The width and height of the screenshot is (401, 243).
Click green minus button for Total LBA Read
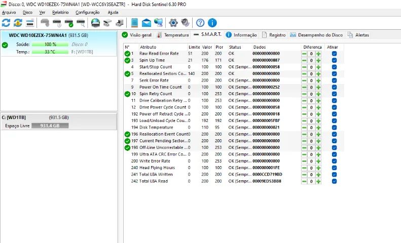[x=304, y=181]
